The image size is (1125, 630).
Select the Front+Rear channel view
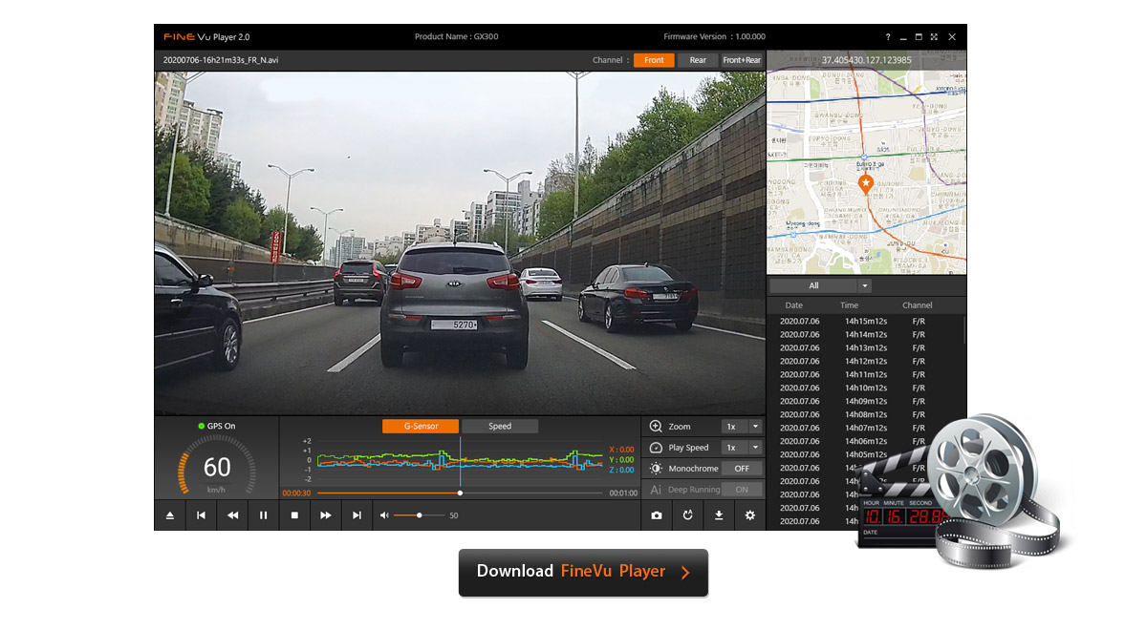tap(742, 60)
